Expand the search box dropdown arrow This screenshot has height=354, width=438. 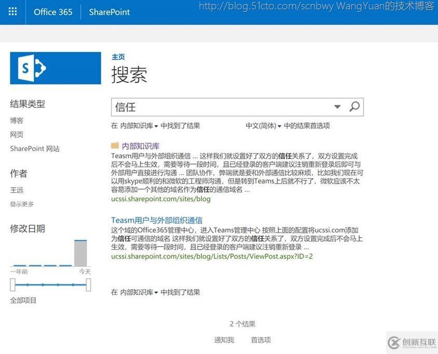[x=337, y=106]
